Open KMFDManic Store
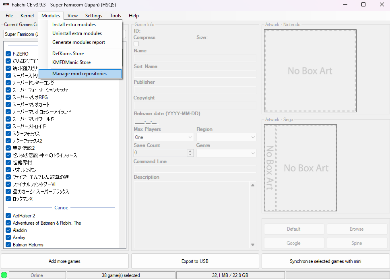The image size is (390, 279). coord(80,62)
